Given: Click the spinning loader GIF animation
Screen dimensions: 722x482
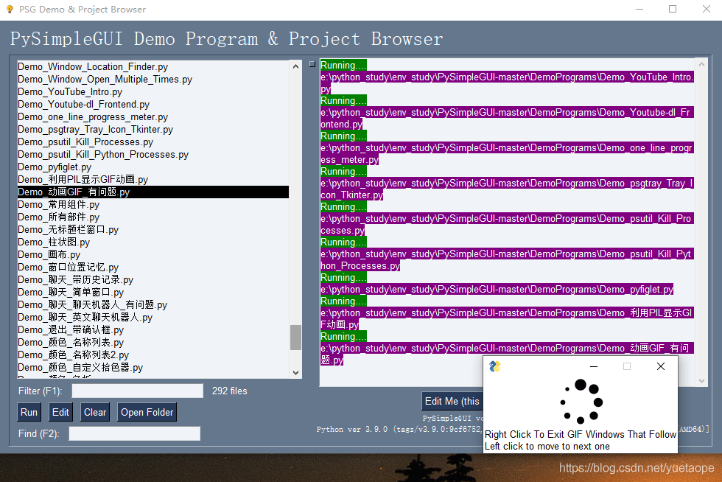Looking at the screenshot, I should pyautogui.click(x=581, y=402).
